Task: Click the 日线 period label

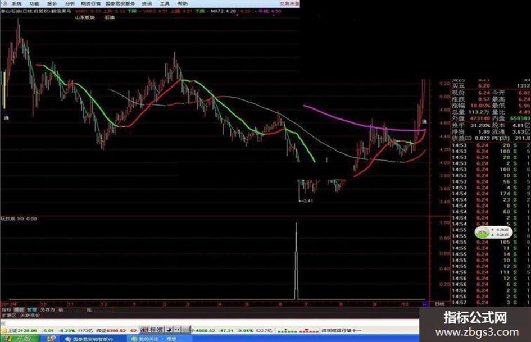Action: point(439,304)
